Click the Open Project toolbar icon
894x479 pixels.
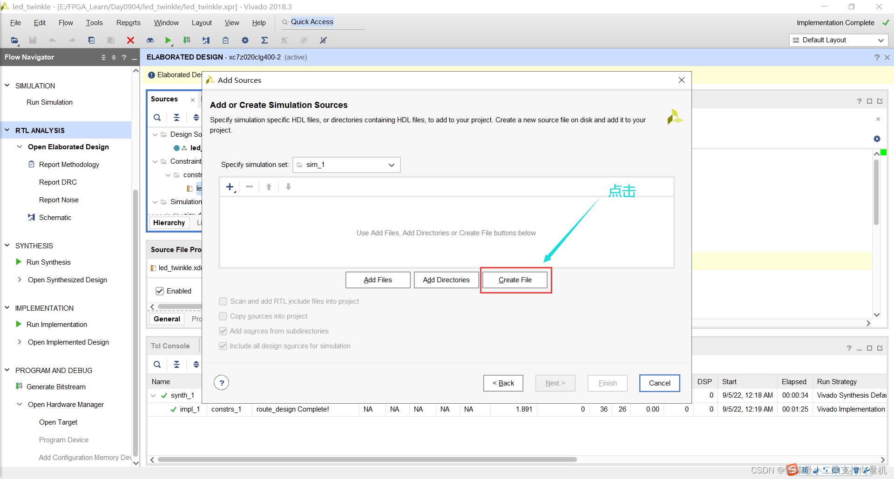tap(14, 40)
